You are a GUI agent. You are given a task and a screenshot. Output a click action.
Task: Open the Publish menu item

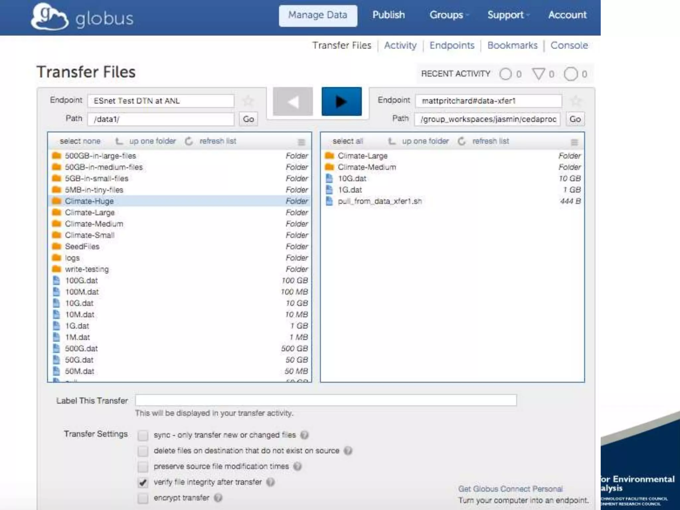[x=388, y=15]
